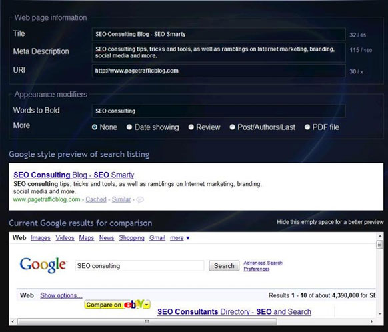Viewport: 388px width, 332px height.
Task: Click the Google search box
Action: coord(140,266)
